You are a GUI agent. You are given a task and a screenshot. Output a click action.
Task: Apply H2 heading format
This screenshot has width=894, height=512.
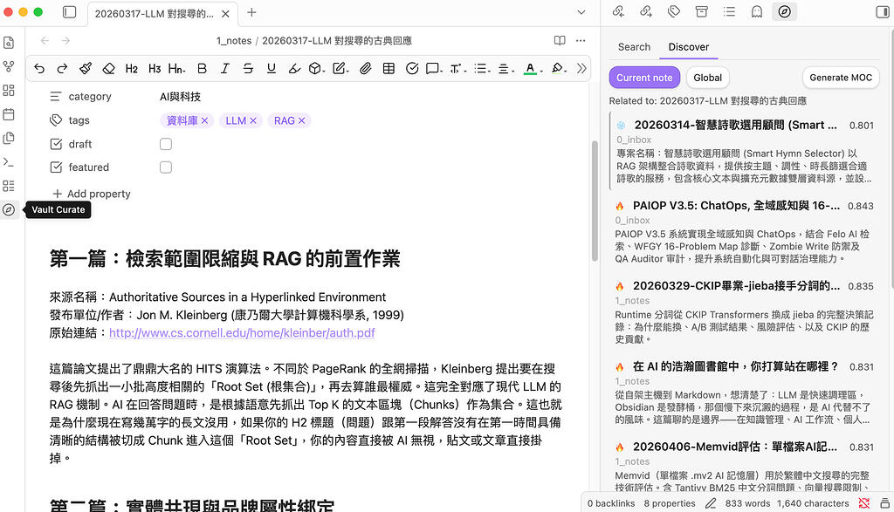[132, 68]
